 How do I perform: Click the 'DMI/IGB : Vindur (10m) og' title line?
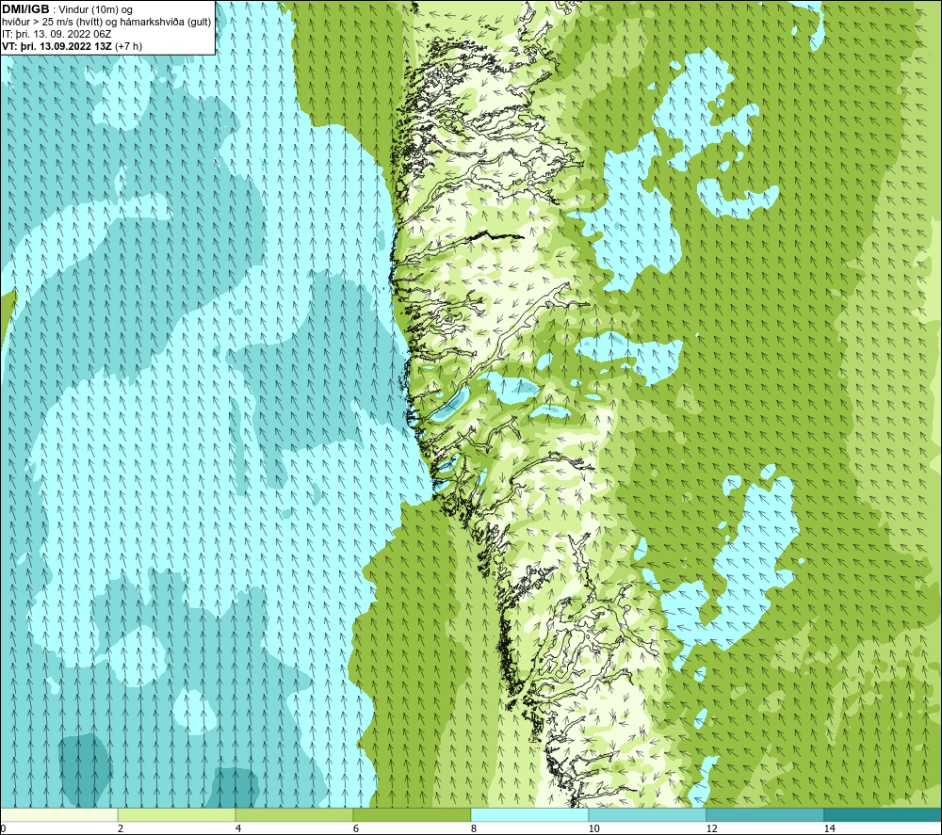[68, 9]
